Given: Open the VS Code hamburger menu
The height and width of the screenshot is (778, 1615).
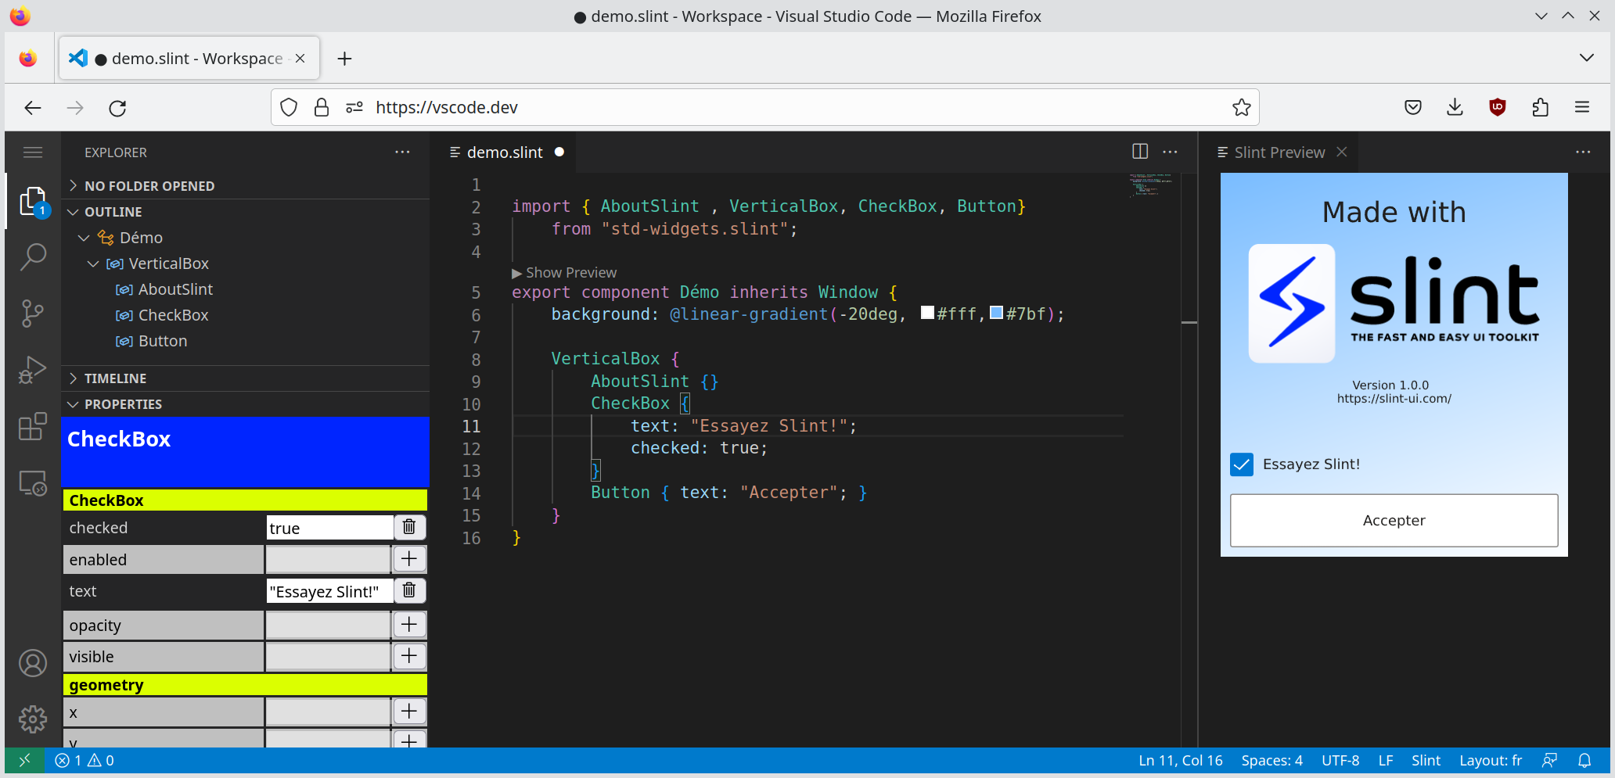Looking at the screenshot, I should [33, 152].
